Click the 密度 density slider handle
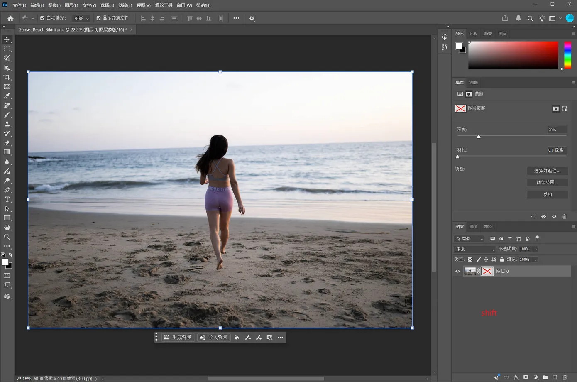Viewport: 577px width, 382px height. pyautogui.click(x=479, y=137)
